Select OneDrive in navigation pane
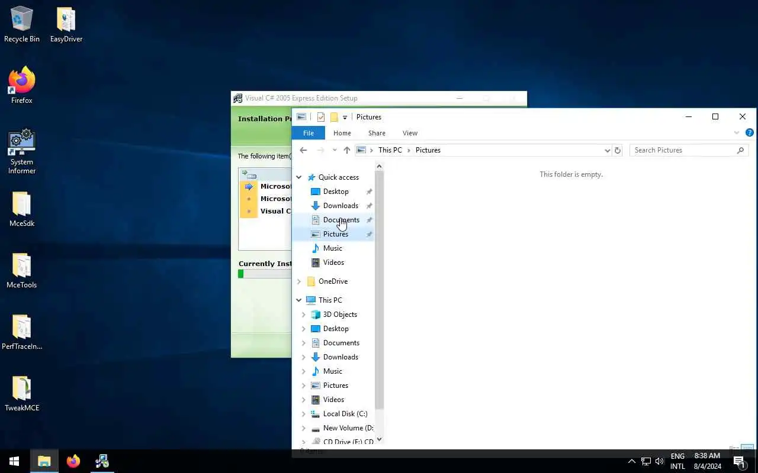This screenshot has width=758, height=473. tap(333, 281)
